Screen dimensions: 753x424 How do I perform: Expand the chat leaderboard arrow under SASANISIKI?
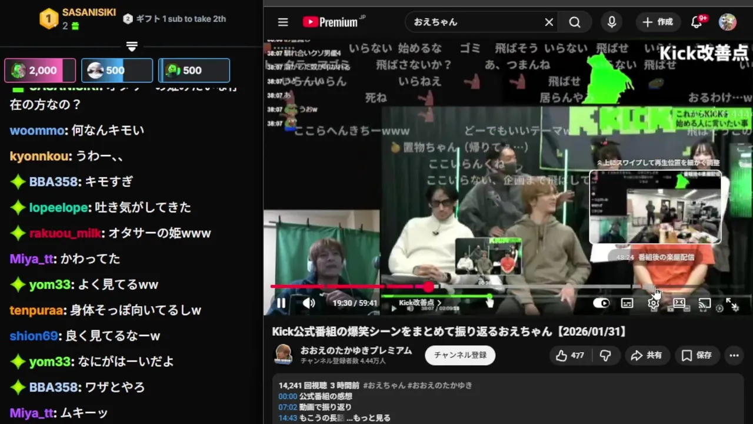132,46
